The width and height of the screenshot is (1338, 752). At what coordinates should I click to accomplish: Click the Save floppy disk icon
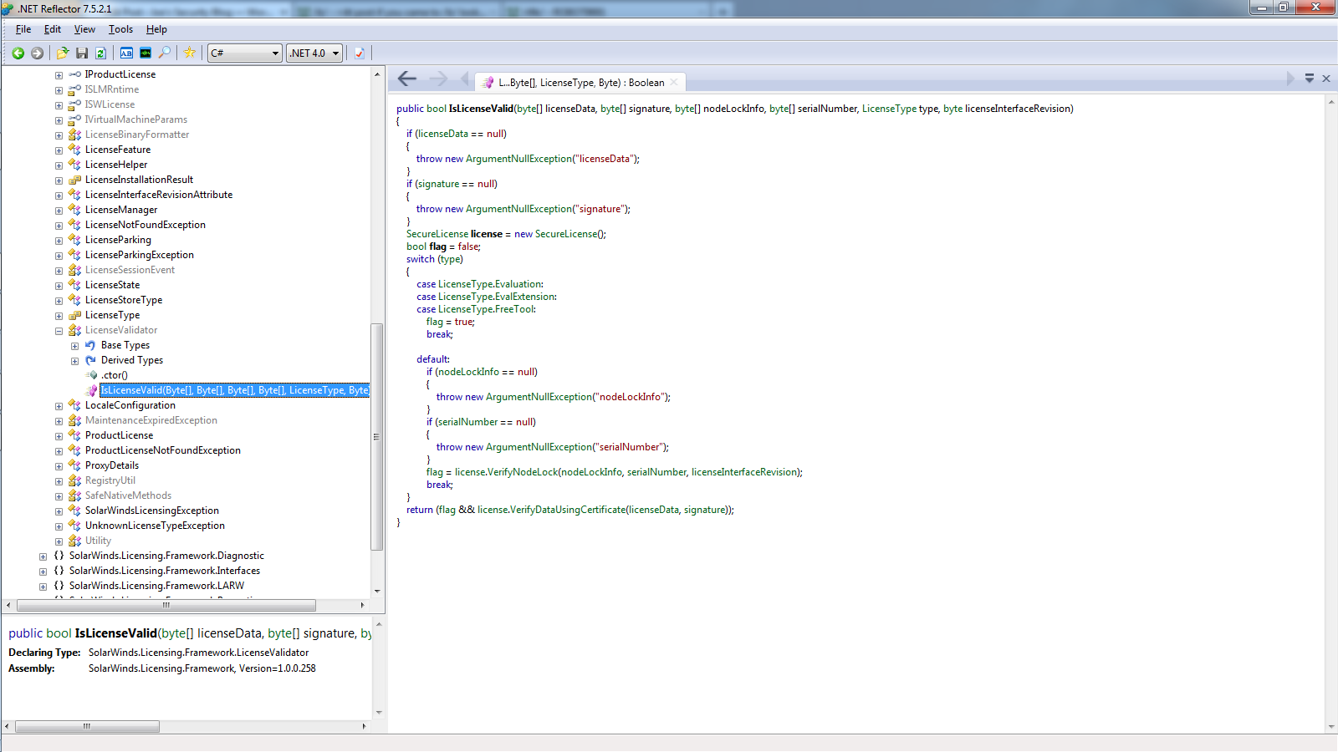coord(82,53)
